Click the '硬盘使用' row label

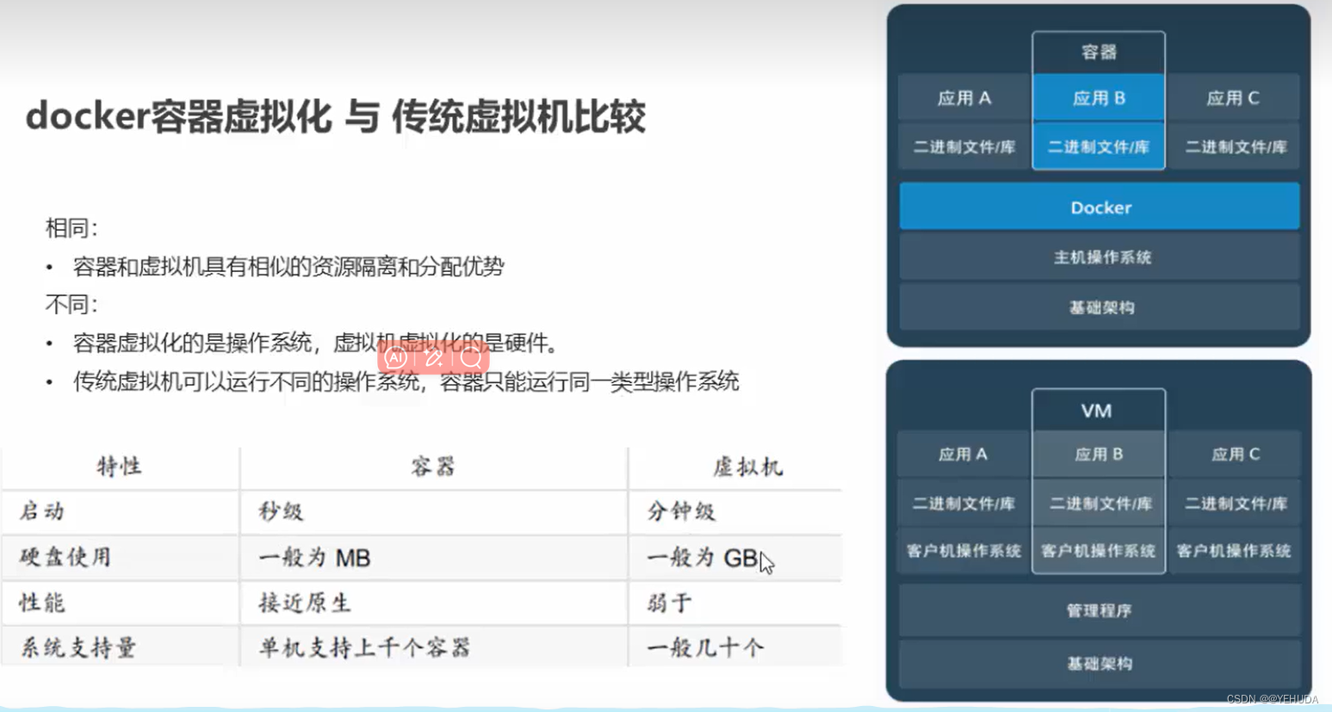(x=65, y=557)
